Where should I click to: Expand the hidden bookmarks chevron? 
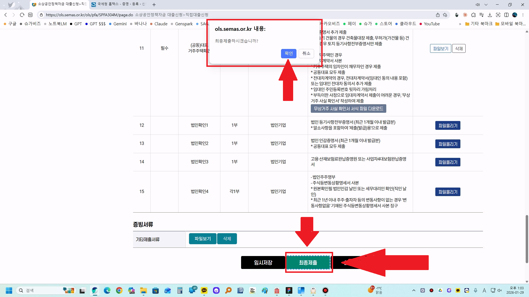point(460,24)
